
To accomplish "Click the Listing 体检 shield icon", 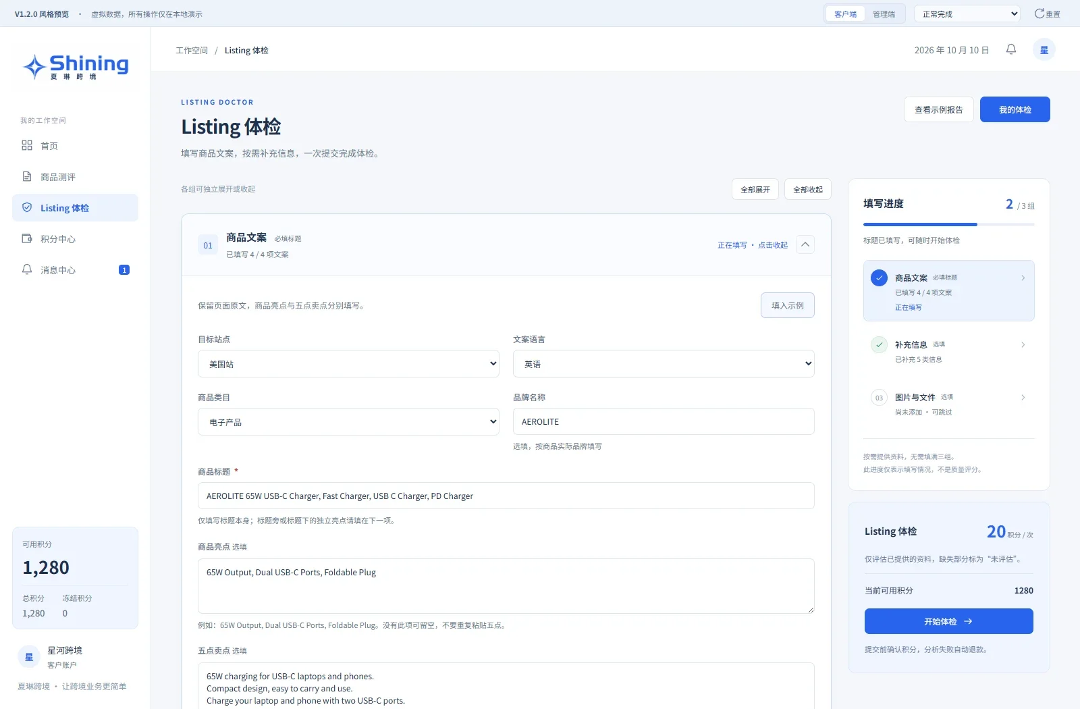I will pyautogui.click(x=27, y=207).
